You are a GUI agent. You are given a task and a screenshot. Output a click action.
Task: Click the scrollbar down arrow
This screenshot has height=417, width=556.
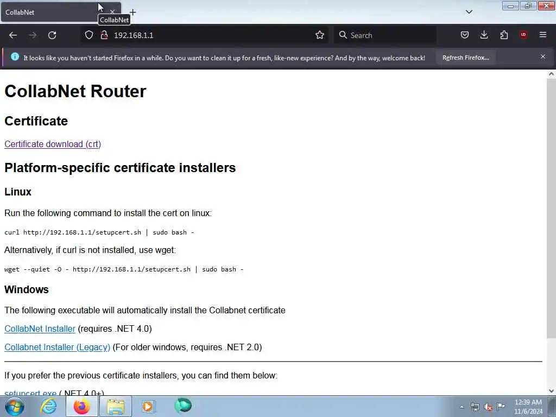(551, 391)
